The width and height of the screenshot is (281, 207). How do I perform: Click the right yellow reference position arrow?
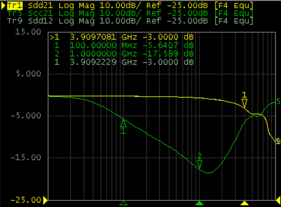pos(278,199)
